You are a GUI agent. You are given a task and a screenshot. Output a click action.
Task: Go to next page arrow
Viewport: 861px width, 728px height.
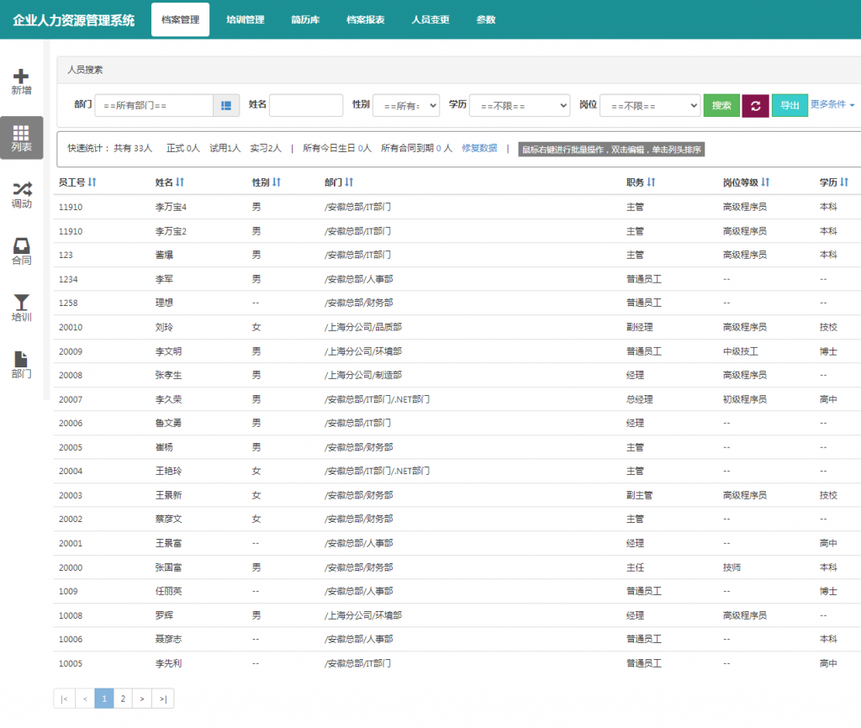pos(141,699)
